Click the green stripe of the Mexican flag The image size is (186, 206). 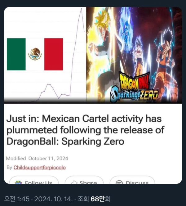point(16,54)
